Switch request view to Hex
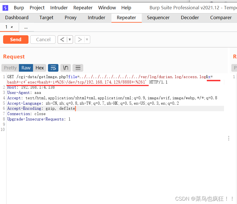 point(39,68)
